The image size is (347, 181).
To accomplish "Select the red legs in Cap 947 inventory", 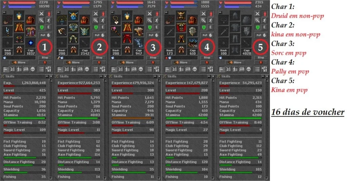I will tap(127, 38).
